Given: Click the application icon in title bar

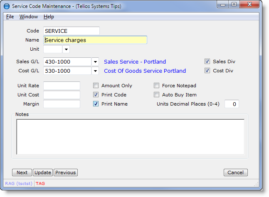Looking at the screenshot, I should point(7,6).
